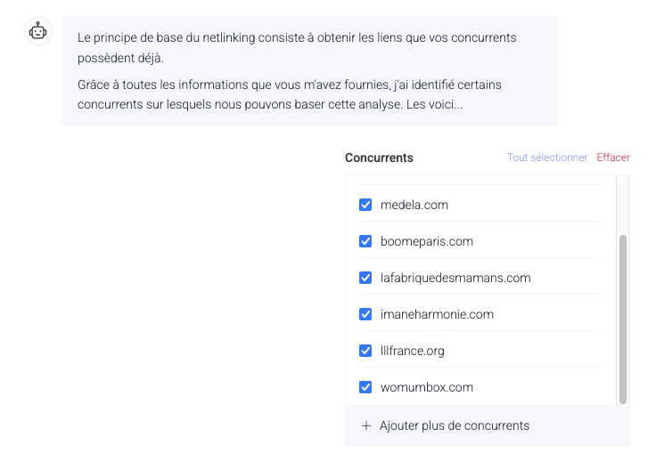The height and width of the screenshot is (453, 656).
Task: Click the chatbot robot avatar icon
Action: click(x=38, y=31)
